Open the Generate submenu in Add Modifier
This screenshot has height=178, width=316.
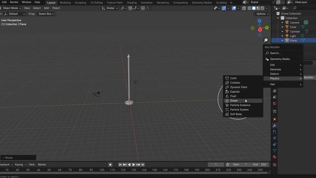tap(283, 69)
